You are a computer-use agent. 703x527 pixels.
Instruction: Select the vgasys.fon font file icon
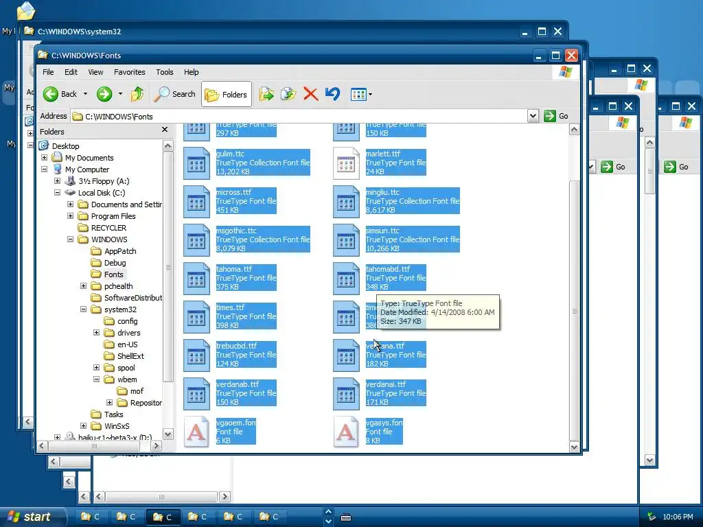[346, 432]
